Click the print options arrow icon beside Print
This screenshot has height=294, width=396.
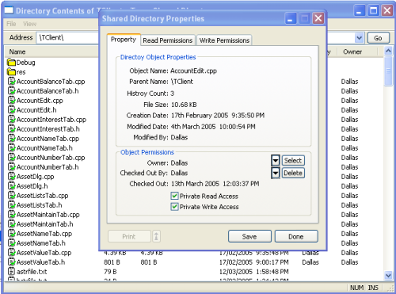pos(156,236)
